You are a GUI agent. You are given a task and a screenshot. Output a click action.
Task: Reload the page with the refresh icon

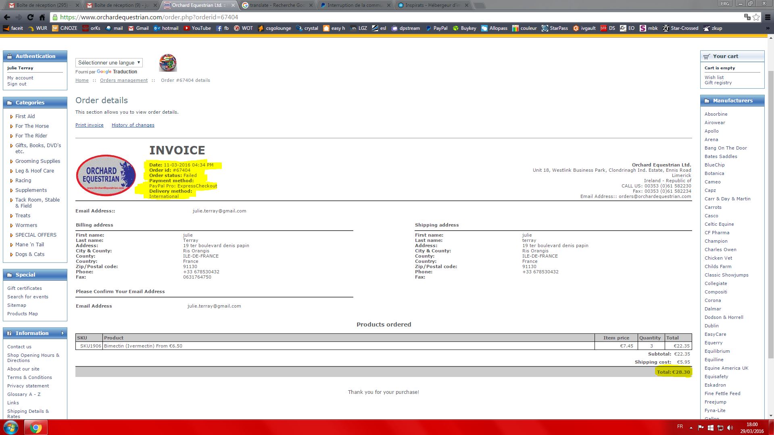coord(30,17)
